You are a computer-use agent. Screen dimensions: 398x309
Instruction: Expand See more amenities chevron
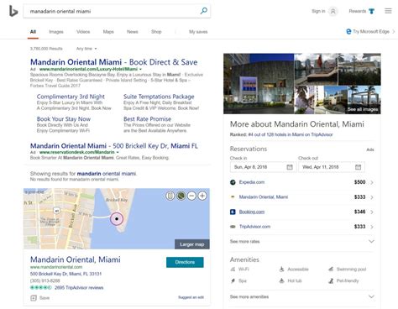[x=371, y=296]
